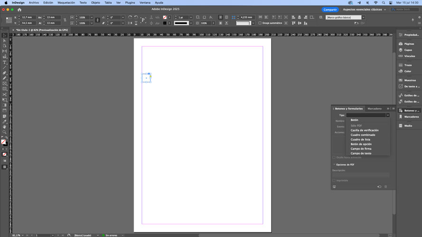Open the rotation angle dropdown
Viewport: 422px width, 237px height.
123,17
